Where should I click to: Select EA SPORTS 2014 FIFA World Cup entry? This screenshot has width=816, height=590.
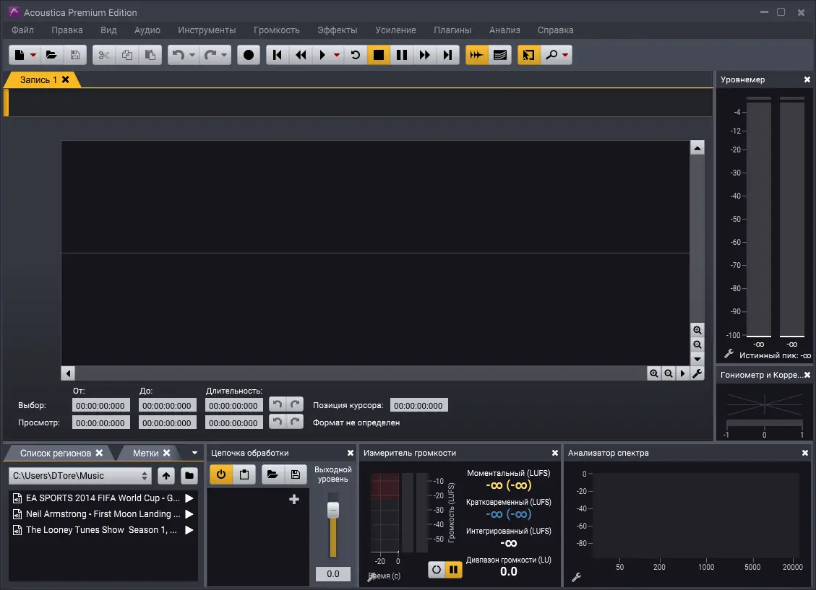tap(103, 498)
